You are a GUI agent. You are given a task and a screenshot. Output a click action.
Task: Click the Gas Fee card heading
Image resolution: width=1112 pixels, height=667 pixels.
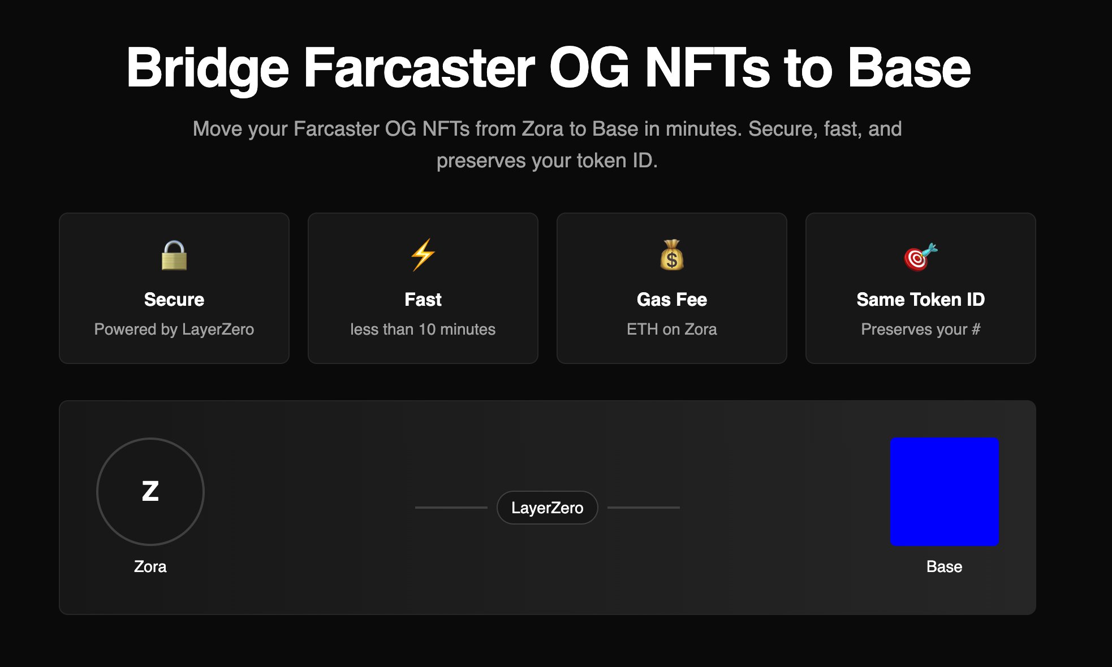point(671,300)
